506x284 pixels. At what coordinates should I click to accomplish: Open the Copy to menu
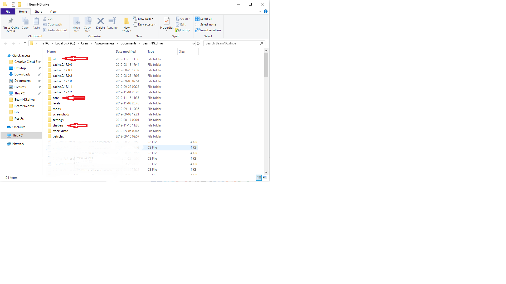point(87,25)
